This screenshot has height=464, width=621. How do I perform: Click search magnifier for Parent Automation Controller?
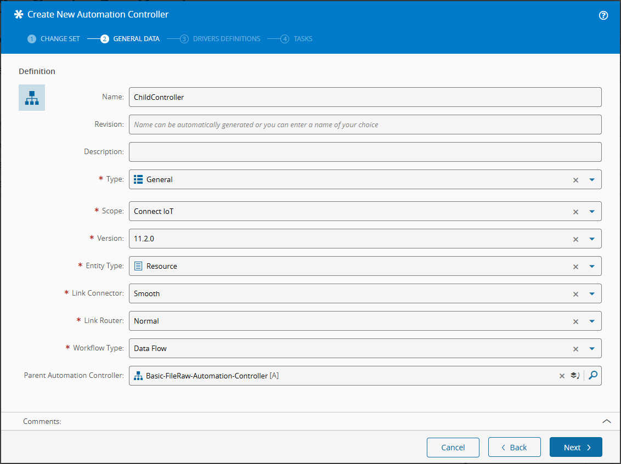point(592,376)
